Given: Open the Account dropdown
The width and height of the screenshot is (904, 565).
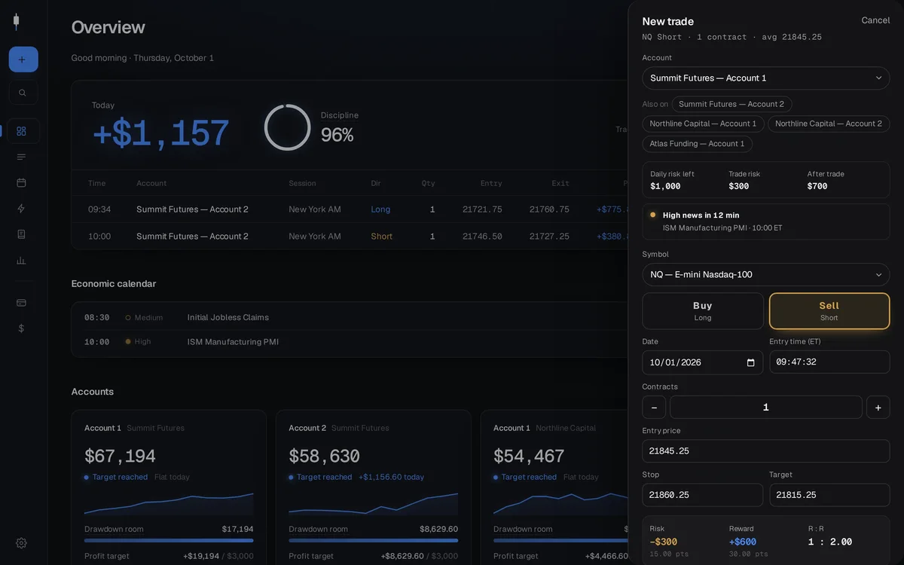Looking at the screenshot, I should (766, 78).
